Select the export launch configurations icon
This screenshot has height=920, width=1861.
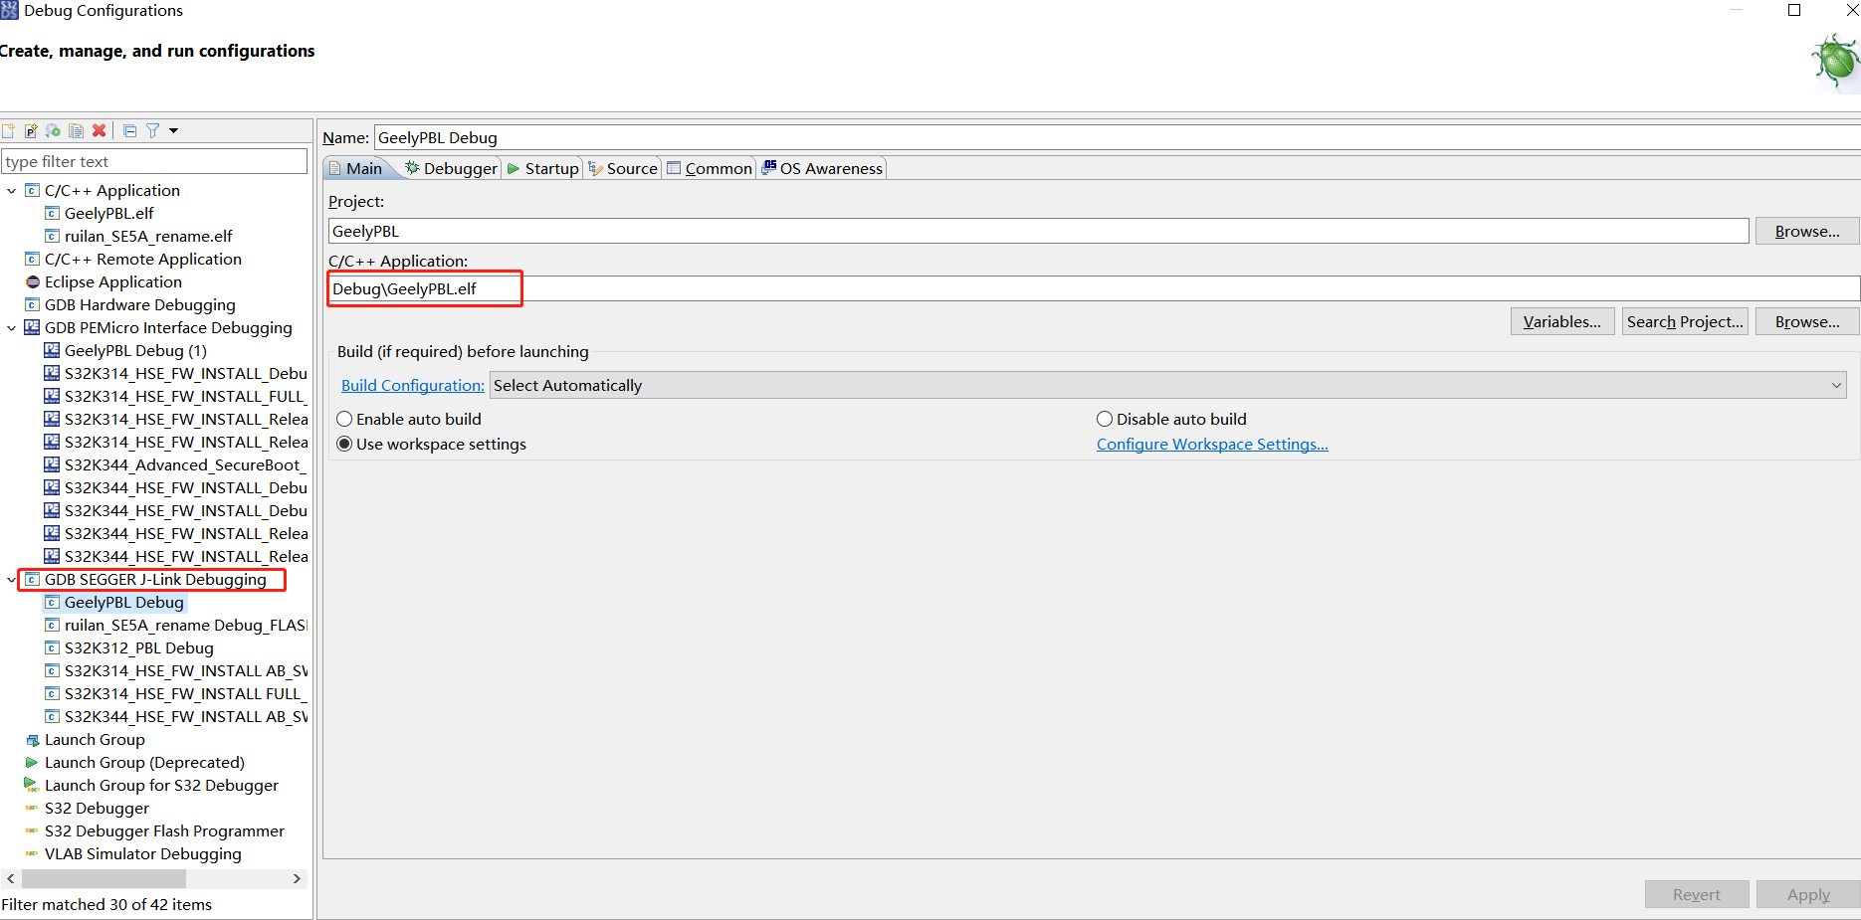[x=53, y=130]
